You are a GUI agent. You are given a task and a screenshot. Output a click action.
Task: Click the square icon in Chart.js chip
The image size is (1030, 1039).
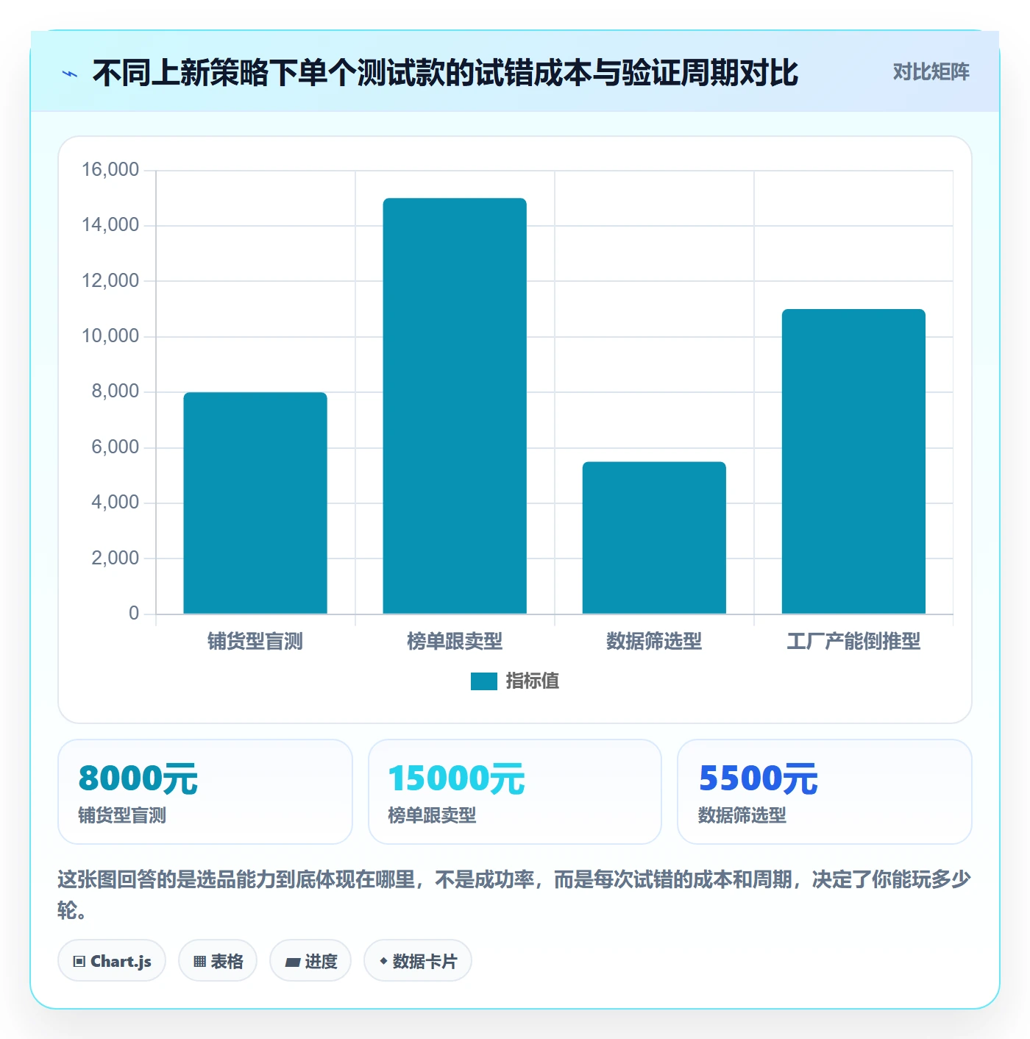[x=79, y=962]
